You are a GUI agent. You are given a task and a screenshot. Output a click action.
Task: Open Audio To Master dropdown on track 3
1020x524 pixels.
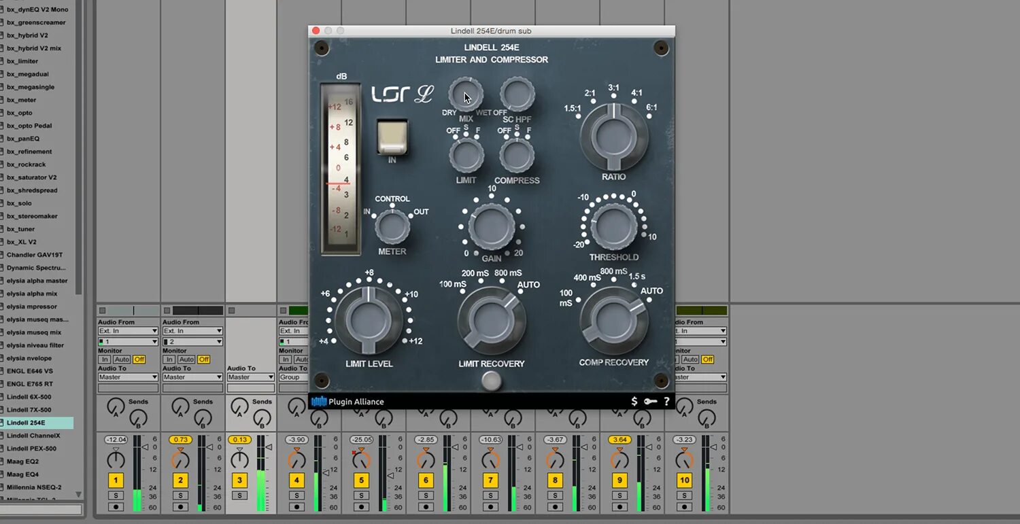pyautogui.click(x=251, y=377)
